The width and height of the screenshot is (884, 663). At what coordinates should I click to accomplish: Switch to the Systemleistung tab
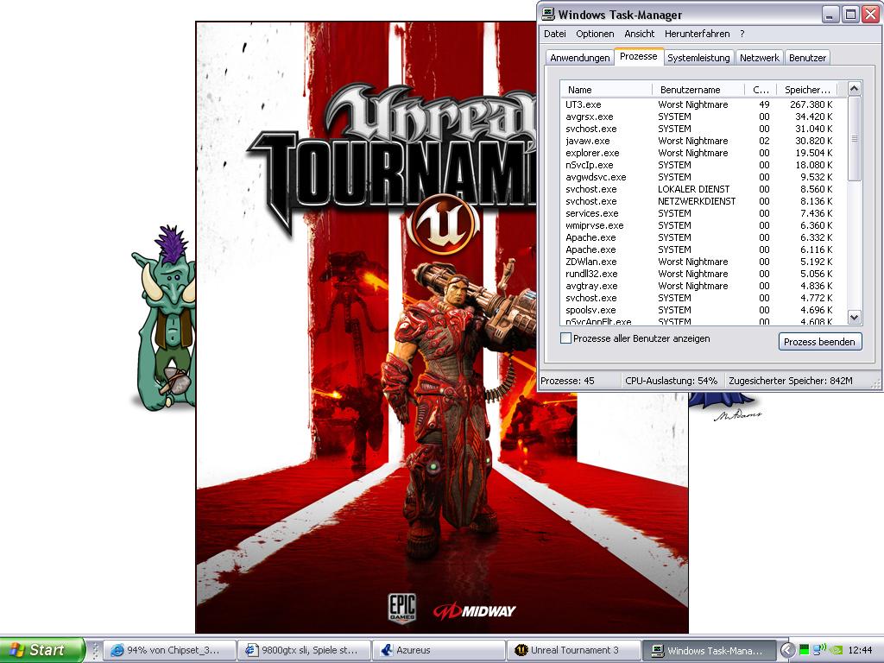(x=698, y=58)
